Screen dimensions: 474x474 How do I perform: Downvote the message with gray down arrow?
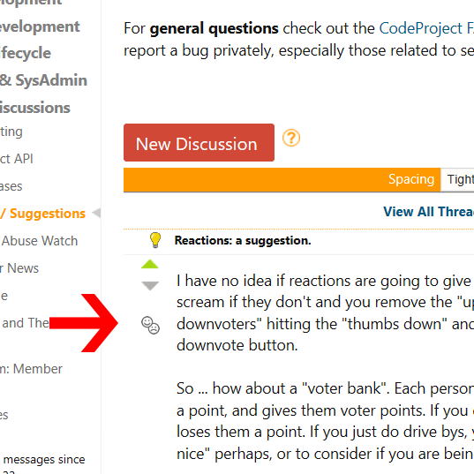pos(150,286)
